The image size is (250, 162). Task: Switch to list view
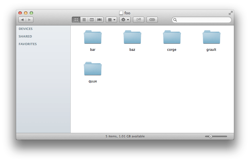pyautogui.click(x=84, y=20)
